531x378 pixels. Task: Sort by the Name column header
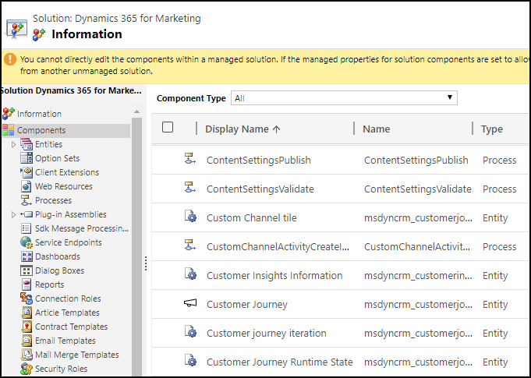coord(377,129)
